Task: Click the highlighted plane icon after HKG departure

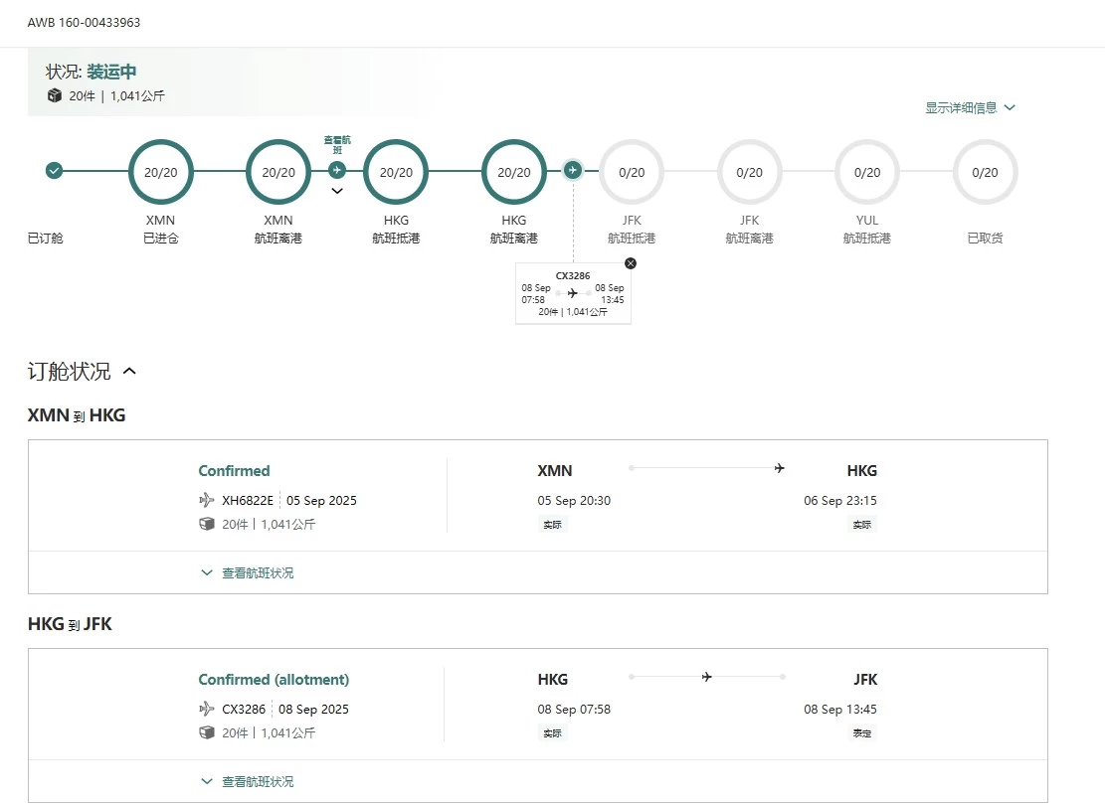Action: tap(573, 170)
